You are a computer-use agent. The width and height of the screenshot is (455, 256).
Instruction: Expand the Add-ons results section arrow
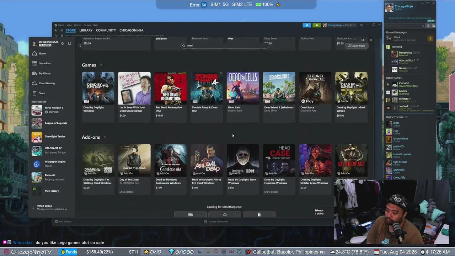(105, 137)
